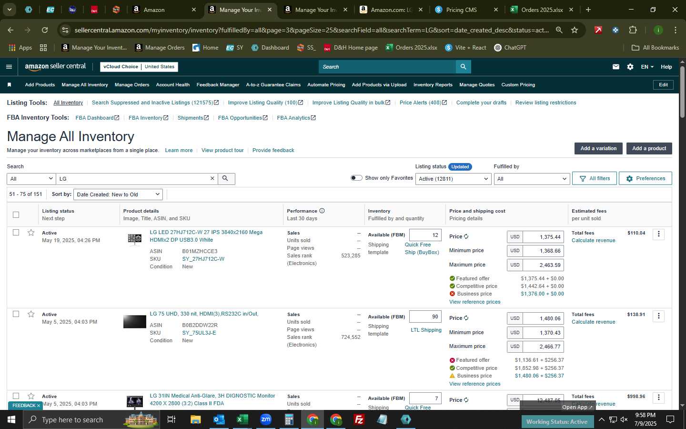Open Price Alerts (408) link
The image size is (686, 429).
(423, 102)
